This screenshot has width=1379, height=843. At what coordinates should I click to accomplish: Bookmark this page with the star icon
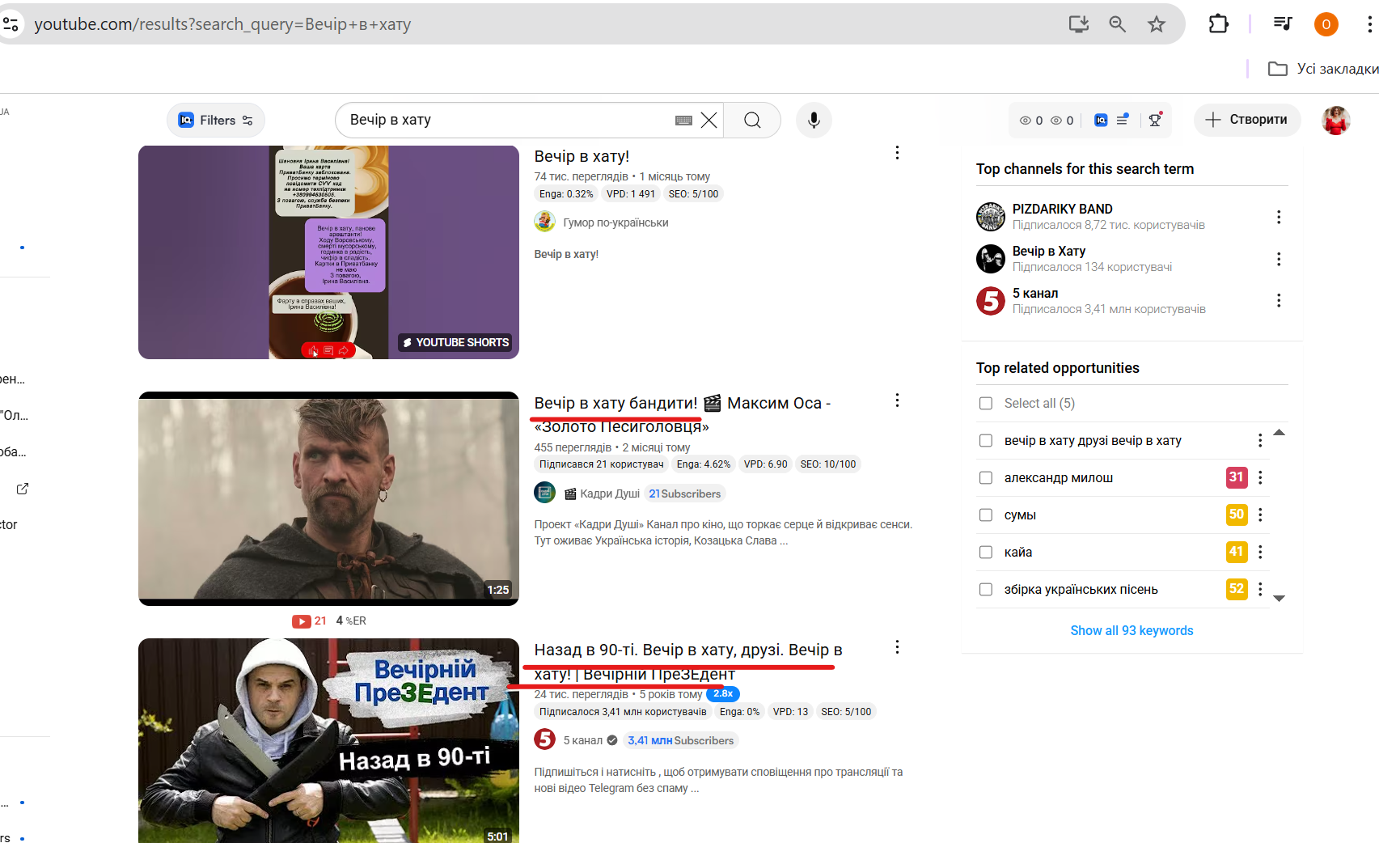(1157, 24)
